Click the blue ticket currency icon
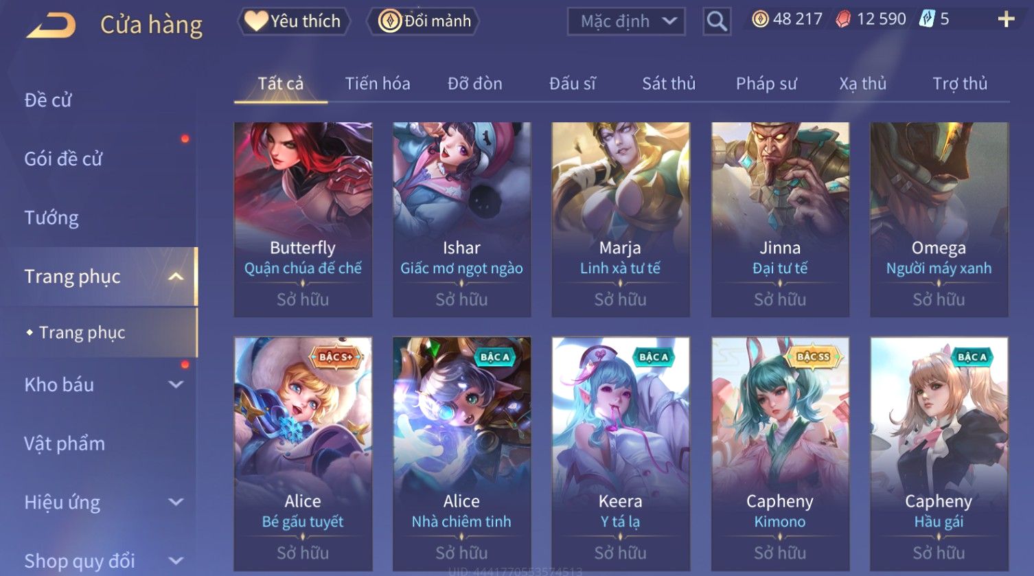1034x576 pixels. [927, 19]
